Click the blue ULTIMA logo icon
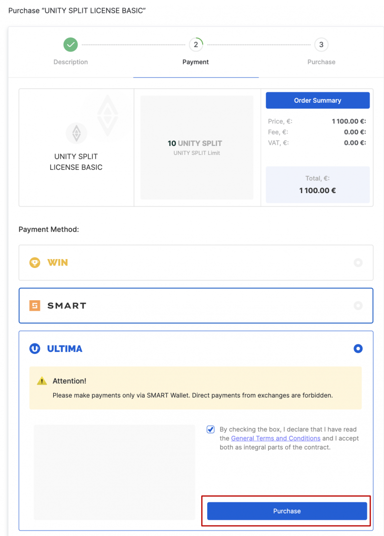Viewport: 384px width, 536px height. (35, 349)
